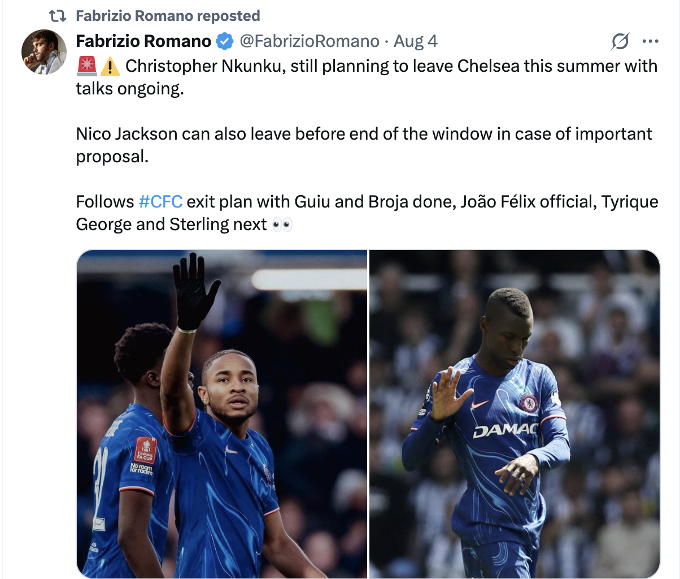Click the Nico Jackson paragraph text
This screenshot has width=680, height=579.
click(x=364, y=145)
